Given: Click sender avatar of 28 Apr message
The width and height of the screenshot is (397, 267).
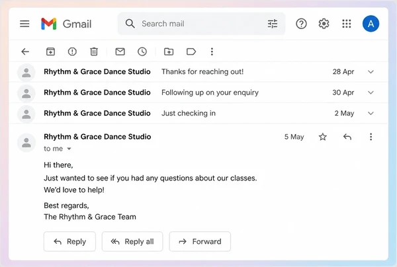Looking at the screenshot, I should tap(26, 73).
